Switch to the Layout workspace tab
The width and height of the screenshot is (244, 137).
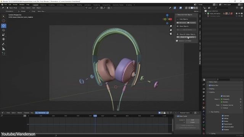[35, 5]
